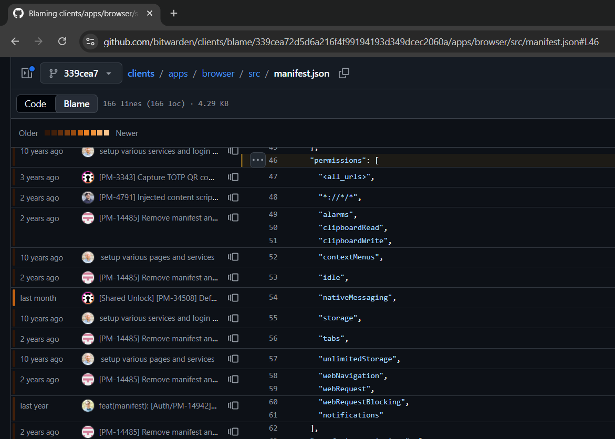This screenshot has width=615, height=439.
Task: Select the Blaming clients browser tab
Action: tap(82, 13)
